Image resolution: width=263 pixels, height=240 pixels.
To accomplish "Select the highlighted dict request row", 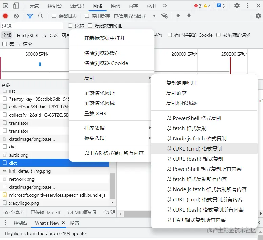I will point(54,163).
